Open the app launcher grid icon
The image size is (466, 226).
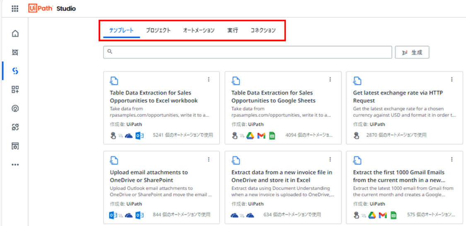15,9
